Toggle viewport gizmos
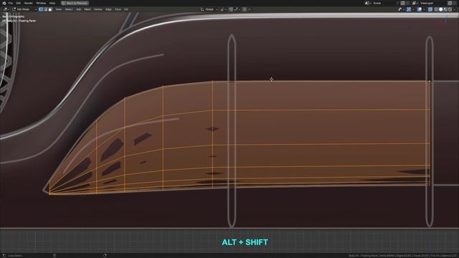 point(409,9)
